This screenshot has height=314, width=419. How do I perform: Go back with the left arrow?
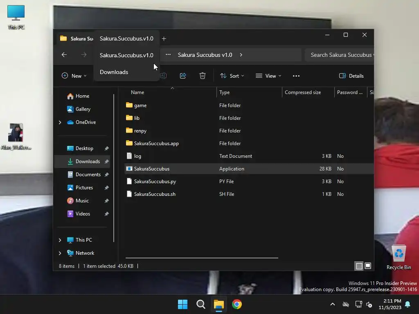64,55
